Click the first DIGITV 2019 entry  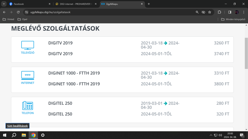coord(60,43)
